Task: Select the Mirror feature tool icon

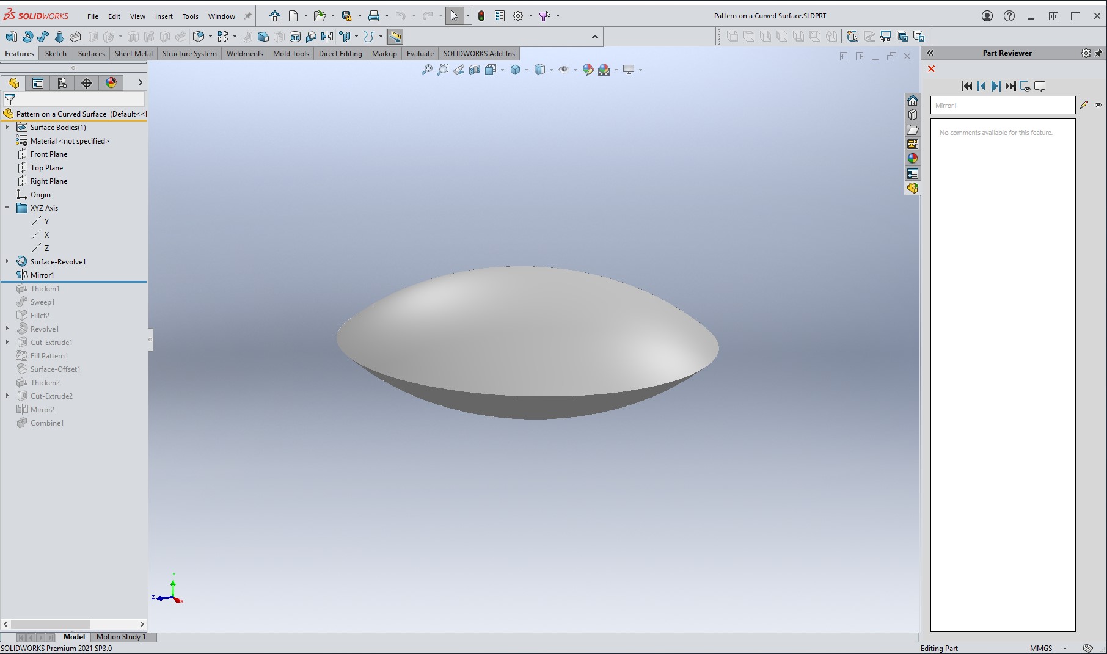Action: pyautogui.click(x=327, y=37)
